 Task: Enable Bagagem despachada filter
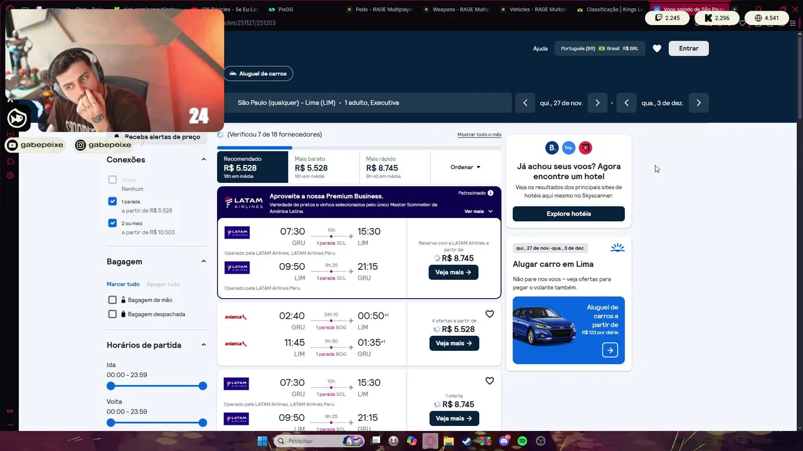(112, 314)
